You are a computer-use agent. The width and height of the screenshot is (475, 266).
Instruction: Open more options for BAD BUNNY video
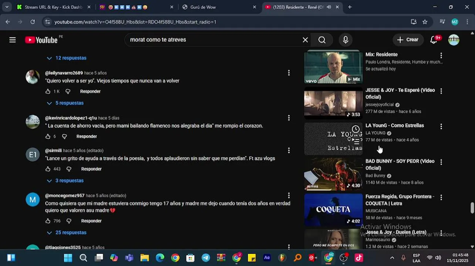click(x=441, y=162)
